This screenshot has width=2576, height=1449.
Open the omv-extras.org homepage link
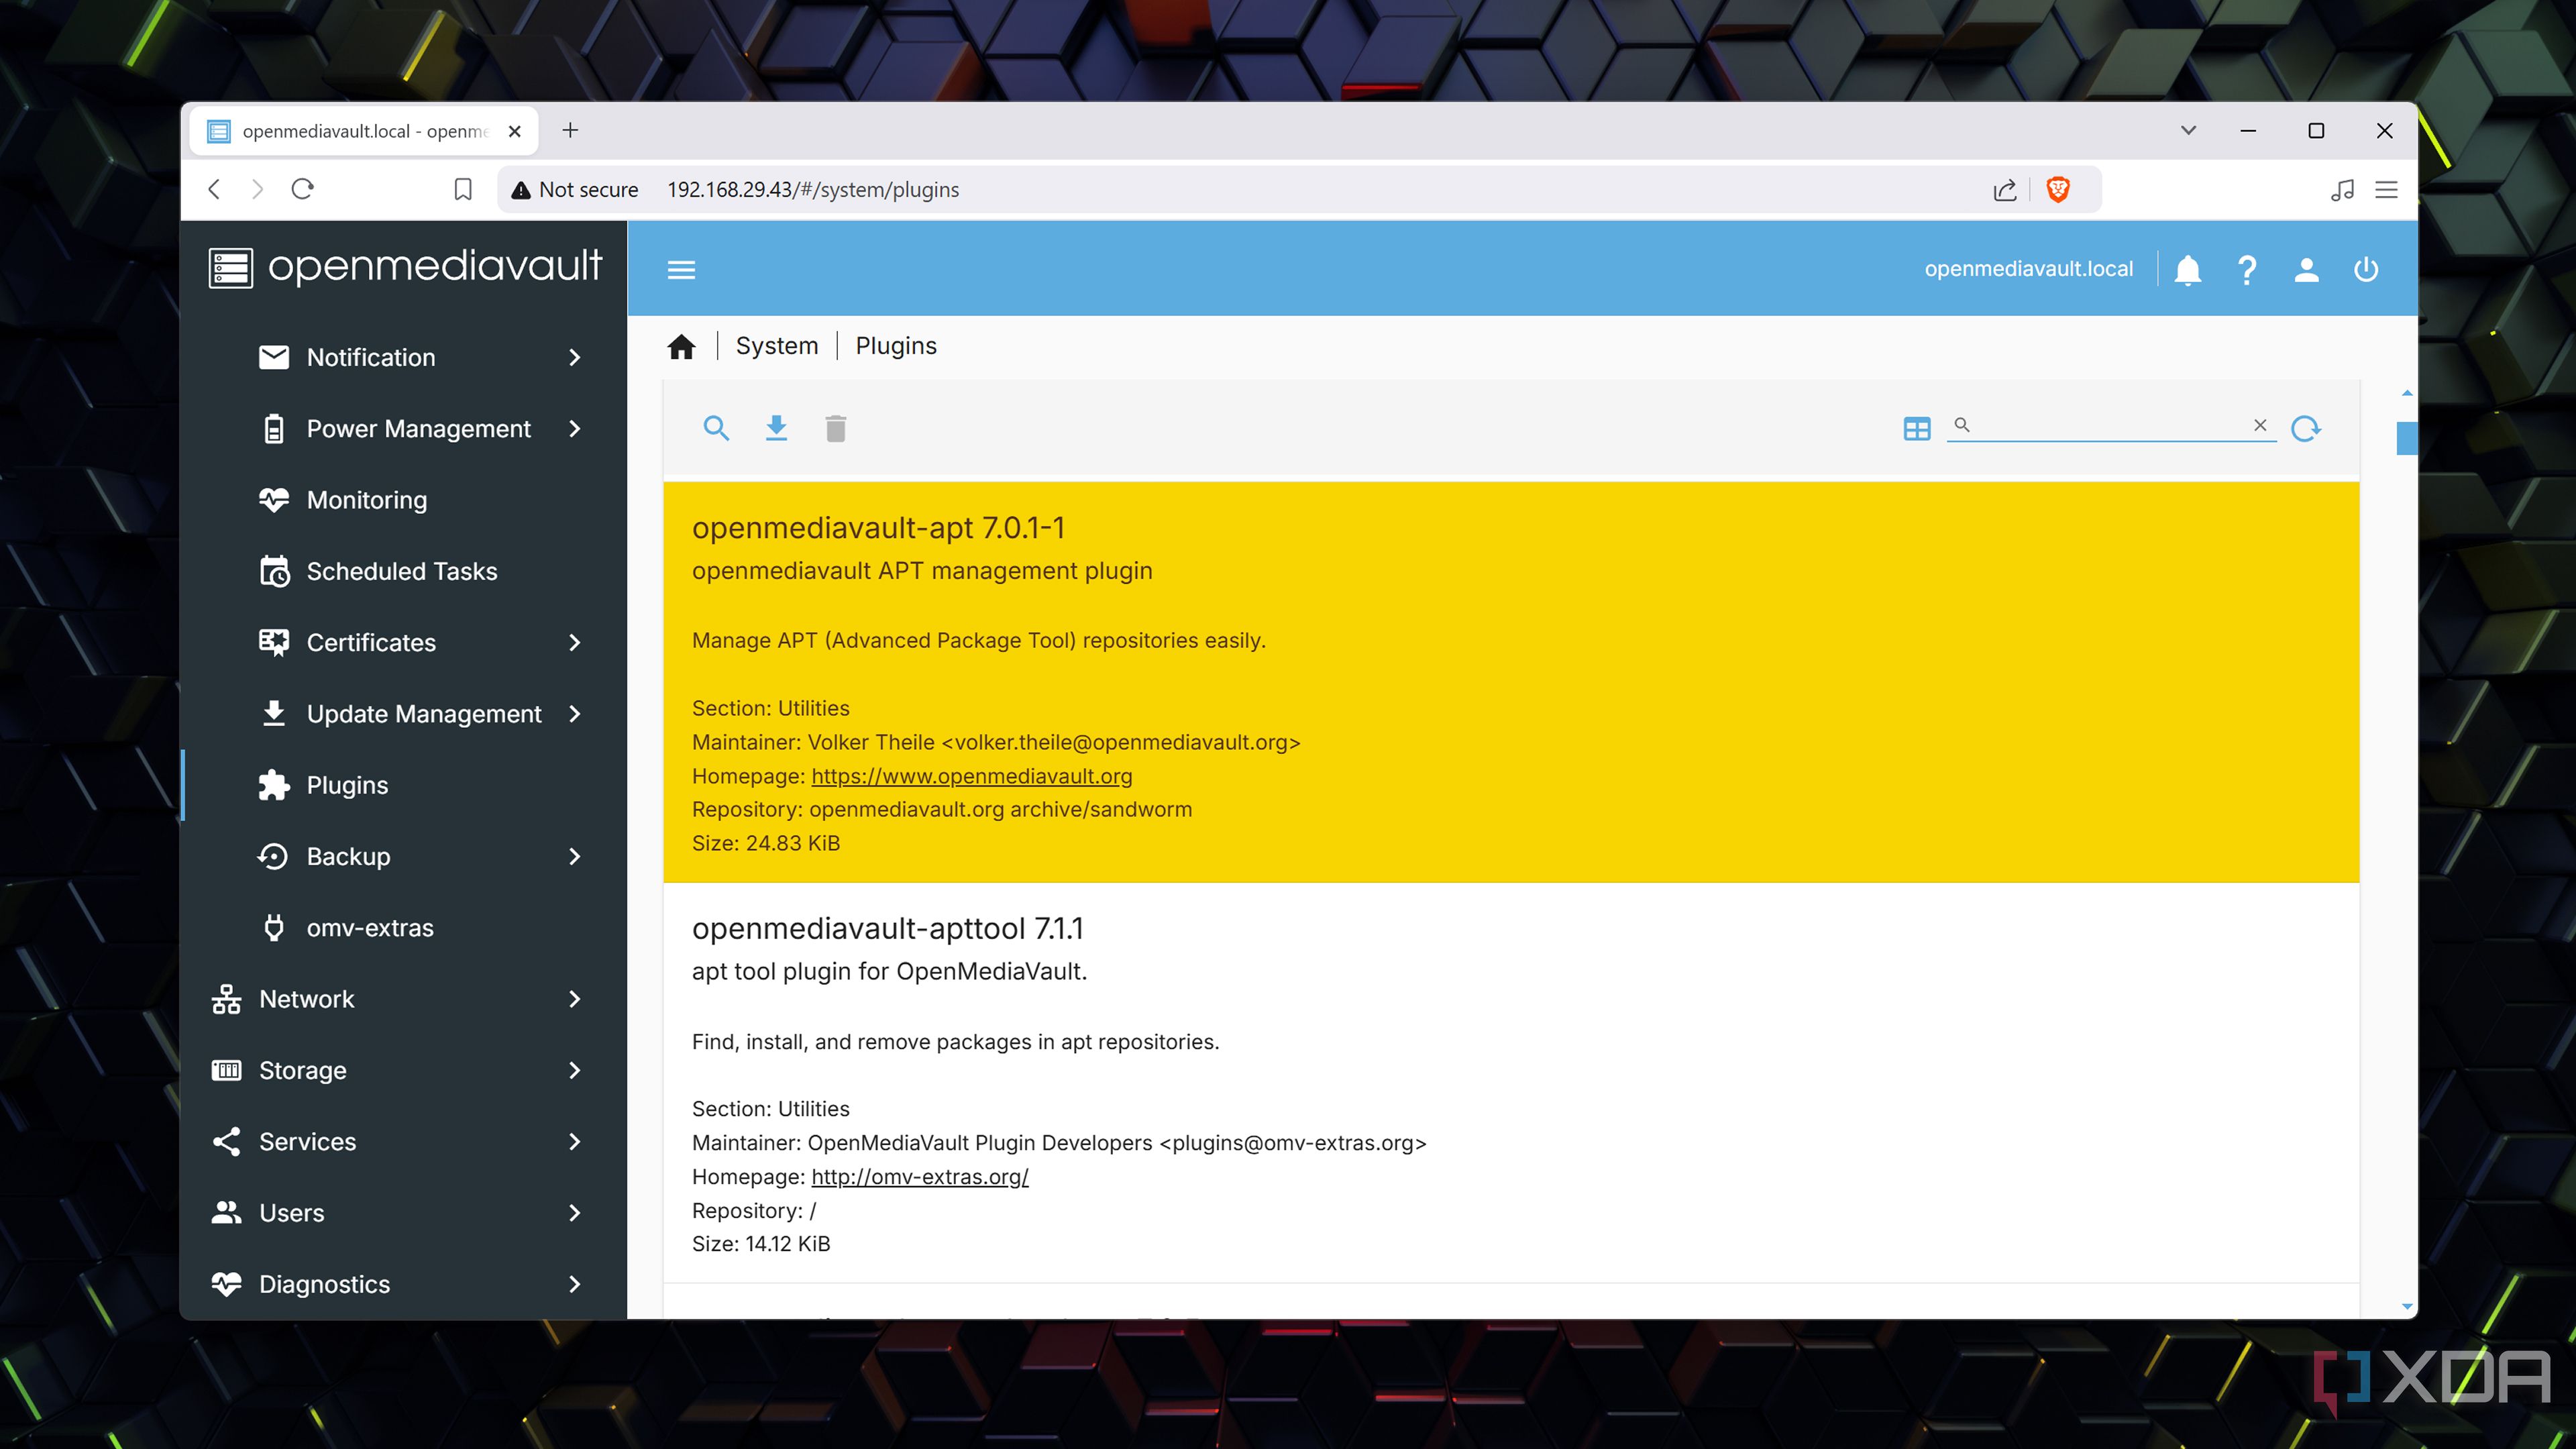[x=919, y=1177]
